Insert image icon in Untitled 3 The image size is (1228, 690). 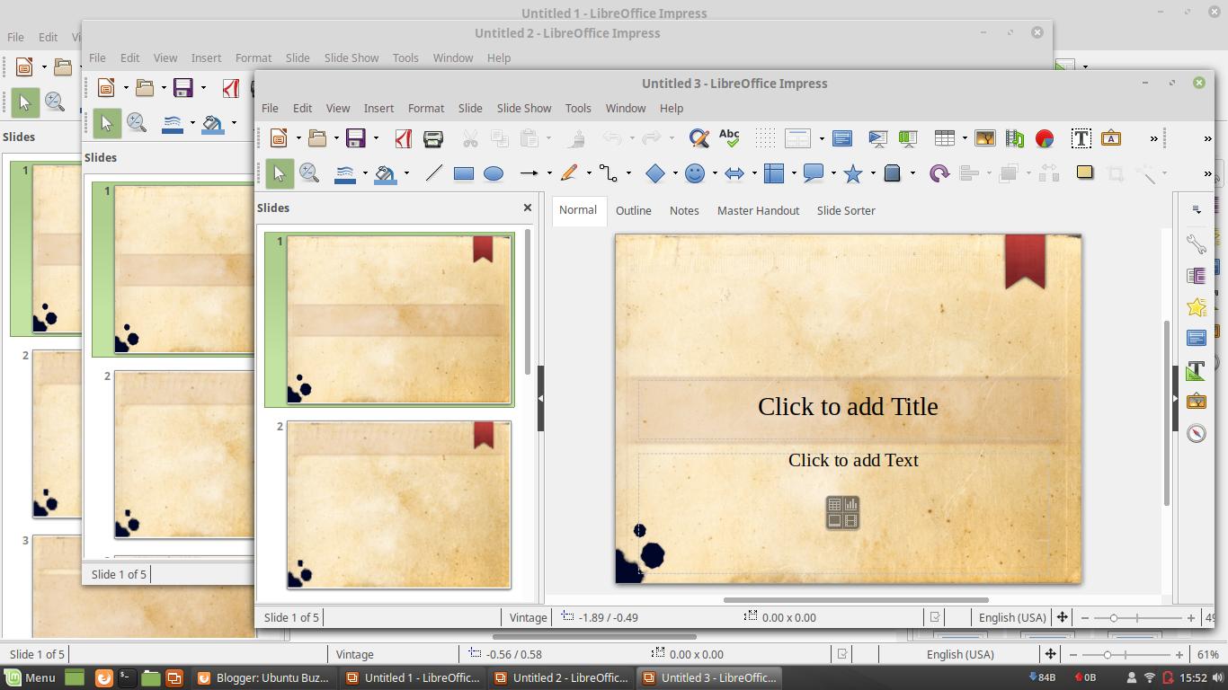pos(985,138)
